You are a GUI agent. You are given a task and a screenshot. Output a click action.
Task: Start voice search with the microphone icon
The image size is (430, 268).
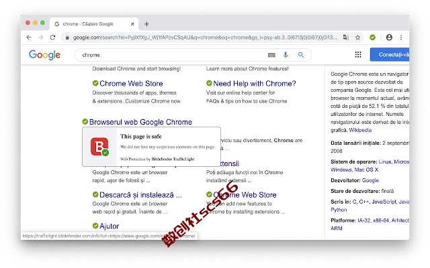pyautogui.click(x=286, y=55)
